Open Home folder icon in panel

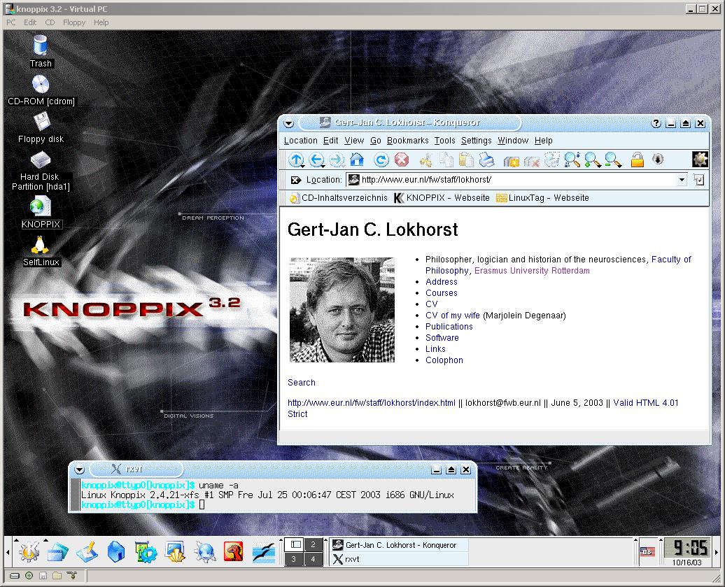coord(116,552)
